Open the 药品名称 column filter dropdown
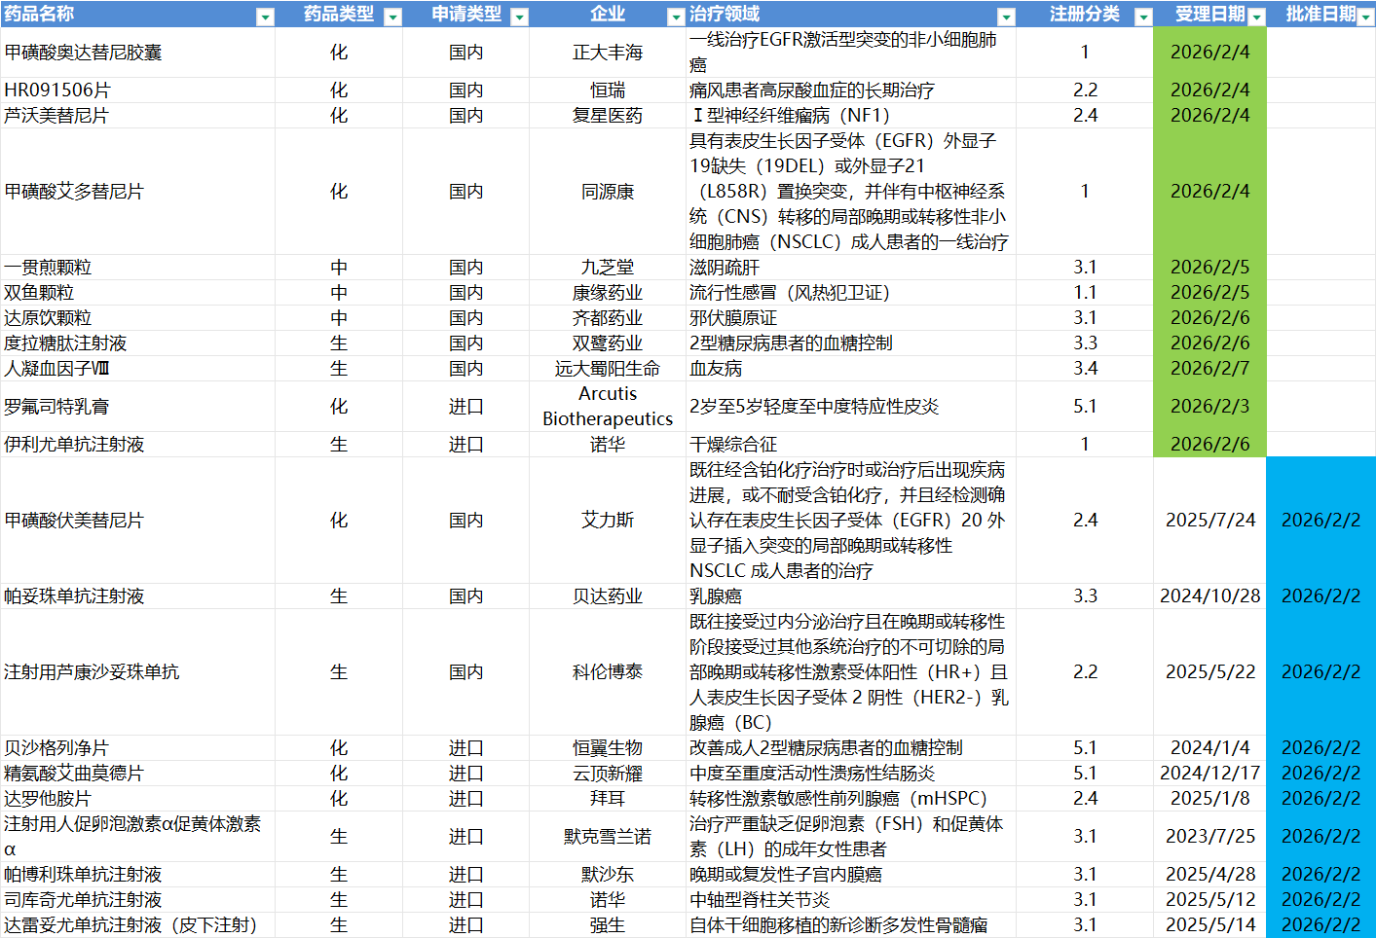Image resolution: width=1376 pixels, height=938 pixels. 264,17
